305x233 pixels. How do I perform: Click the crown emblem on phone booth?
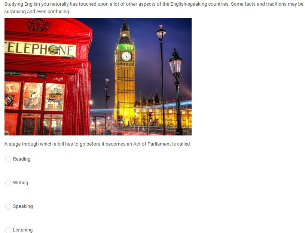click(39, 25)
